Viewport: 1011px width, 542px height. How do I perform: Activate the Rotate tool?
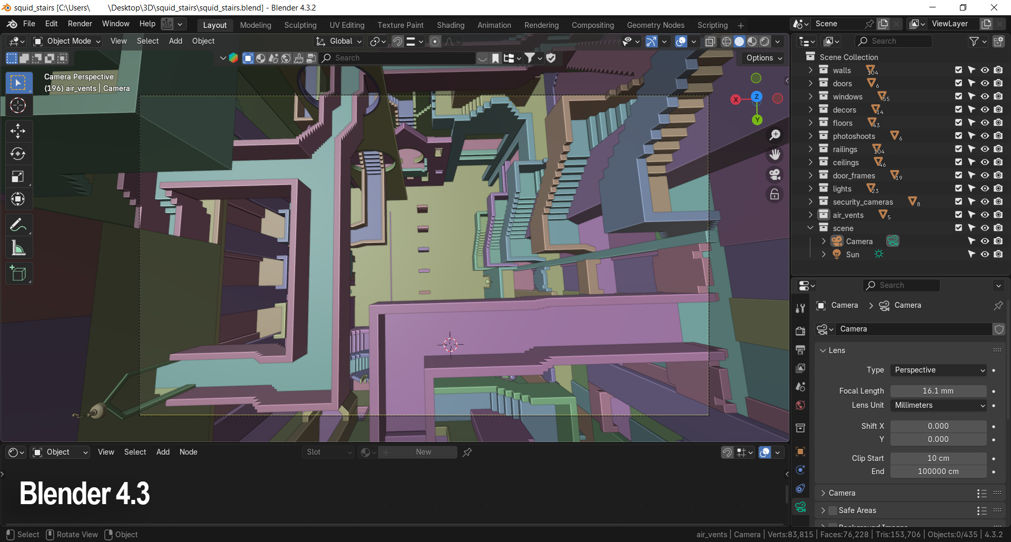(18, 154)
